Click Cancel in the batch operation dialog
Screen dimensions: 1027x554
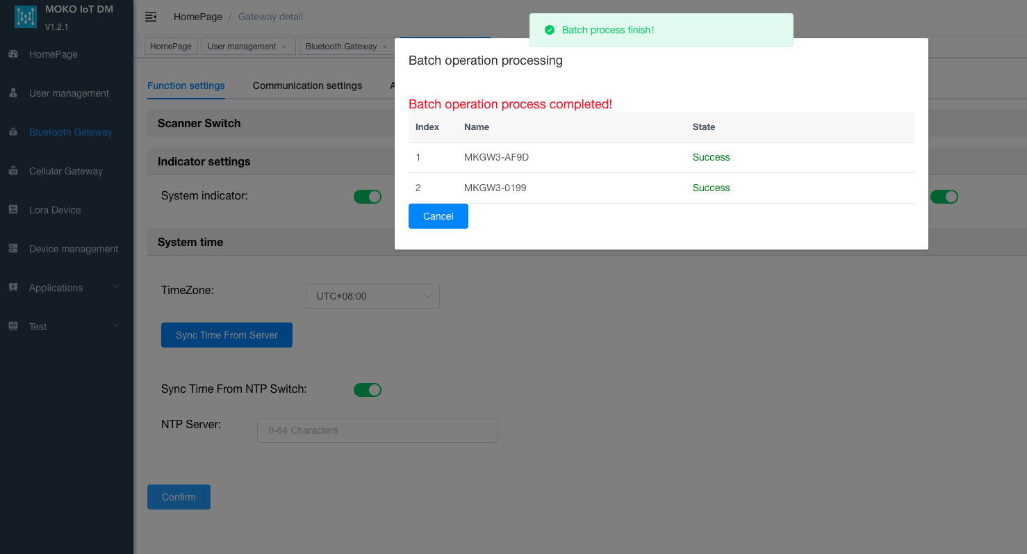[438, 216]
